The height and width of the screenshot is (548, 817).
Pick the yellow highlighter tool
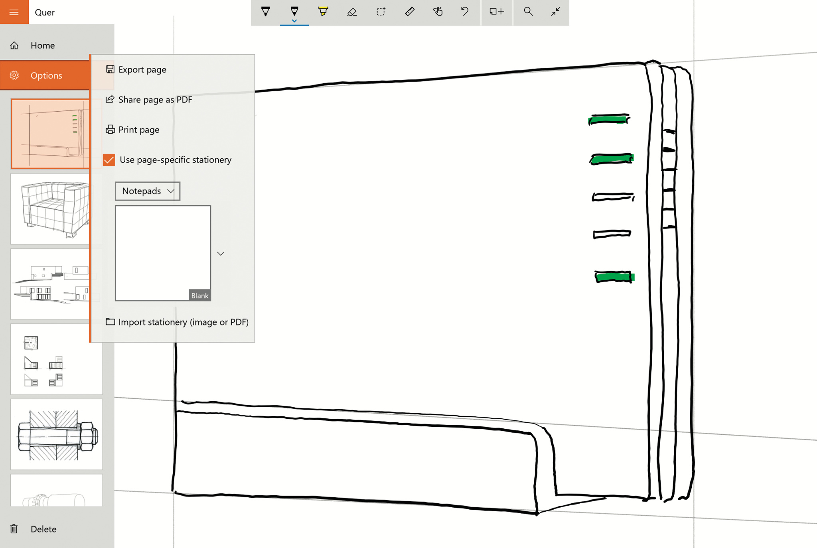[x=323, y=12]
